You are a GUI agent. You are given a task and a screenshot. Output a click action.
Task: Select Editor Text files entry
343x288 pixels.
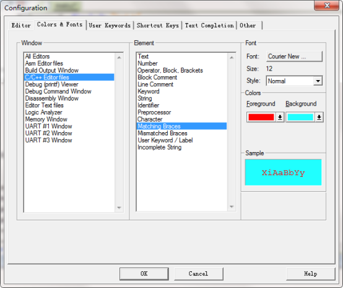(x=69, y=106)
